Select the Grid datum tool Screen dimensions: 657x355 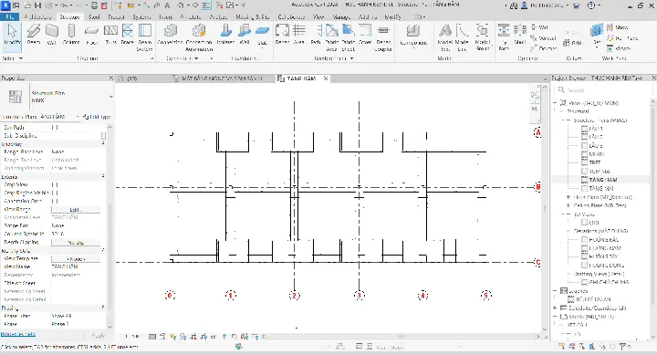coord(573,43)
